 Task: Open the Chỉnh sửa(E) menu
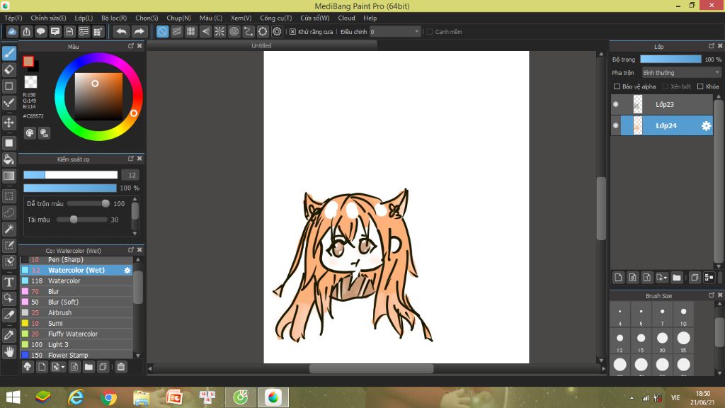pos(48,18)
